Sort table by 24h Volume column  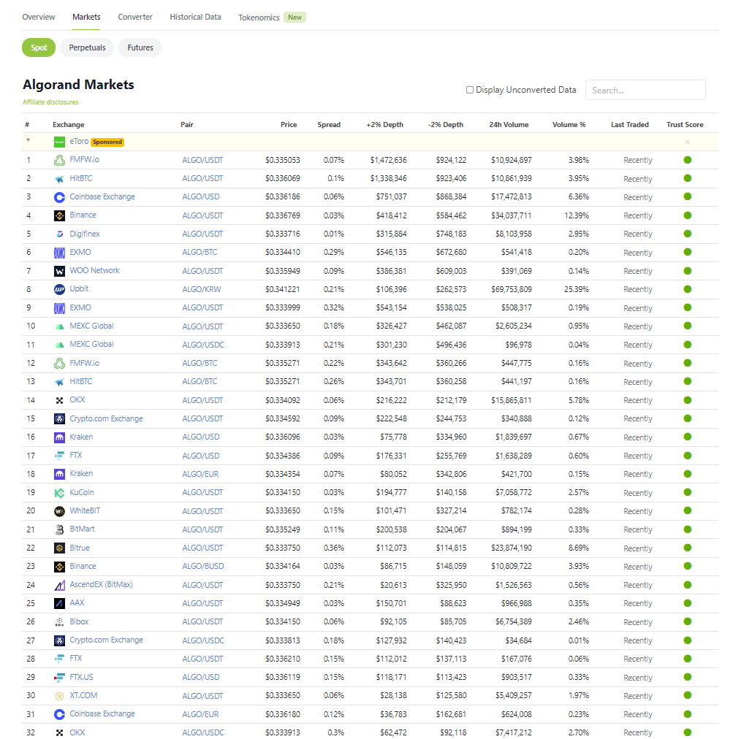509,125
